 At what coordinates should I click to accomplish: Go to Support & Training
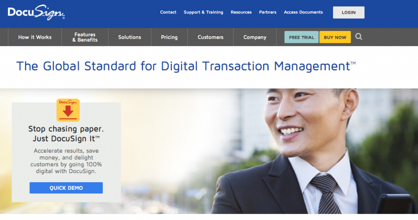(203, 12)
